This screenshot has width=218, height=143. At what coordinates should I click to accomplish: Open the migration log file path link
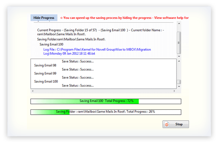click(x=97, y=52)
